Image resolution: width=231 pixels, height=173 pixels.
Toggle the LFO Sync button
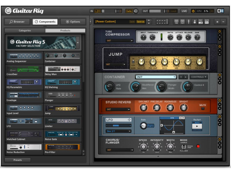tap(151, 126)
